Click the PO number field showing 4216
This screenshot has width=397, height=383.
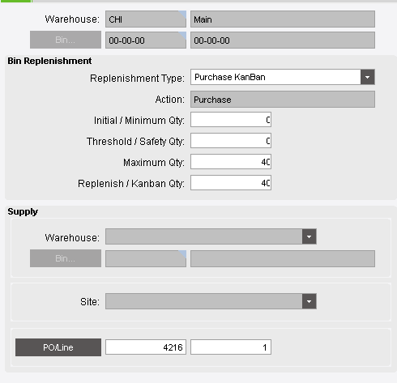tap(146, 347)
